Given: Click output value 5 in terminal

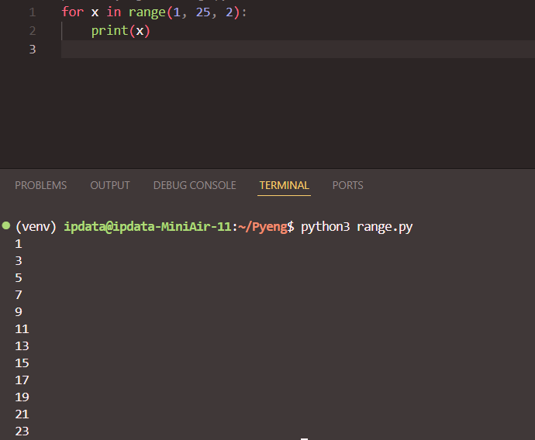Looking at the screenshot, I should click(19, 278).
